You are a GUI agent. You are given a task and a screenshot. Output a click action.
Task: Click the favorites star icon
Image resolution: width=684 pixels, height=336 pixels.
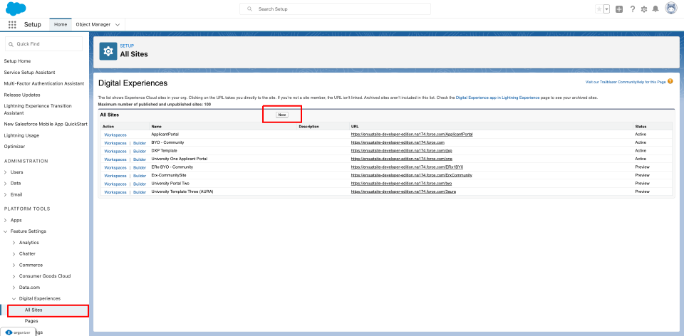(x=599, y=9)
